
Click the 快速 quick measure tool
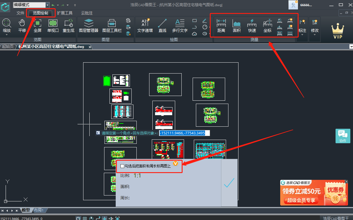click(x=252, y=25)
